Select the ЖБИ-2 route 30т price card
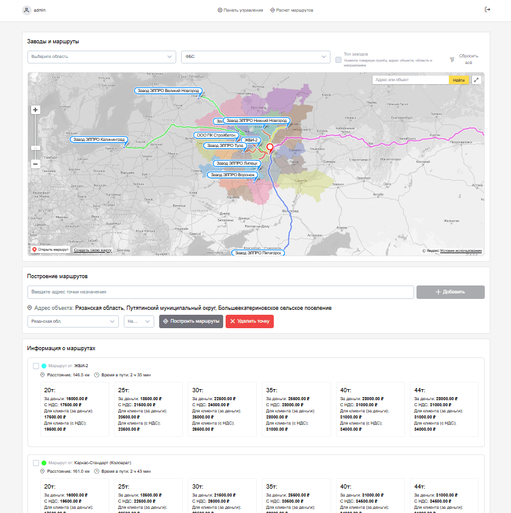Image resolution: width=511 pixels, height=513 pixels. coord(223,409)
